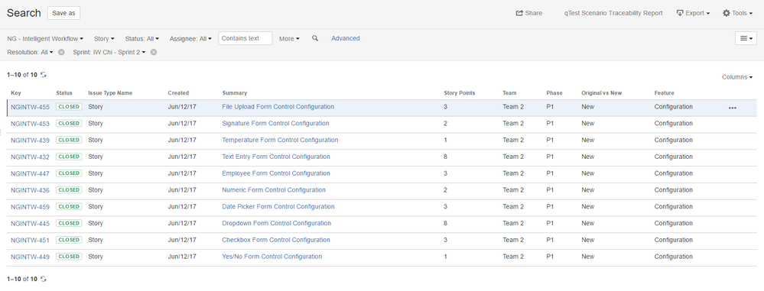
Task: Open the Export dropdown
Action: pyautogui.click(x=693, y=13)
